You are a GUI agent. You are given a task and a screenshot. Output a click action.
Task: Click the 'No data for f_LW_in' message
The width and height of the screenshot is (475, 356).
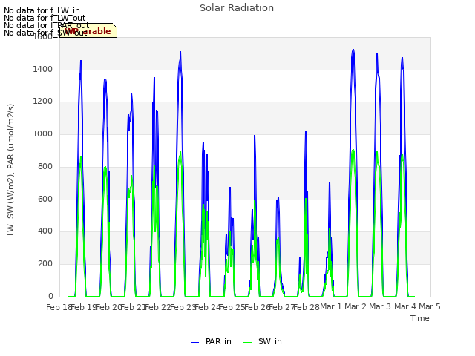[x=42, y=10]
